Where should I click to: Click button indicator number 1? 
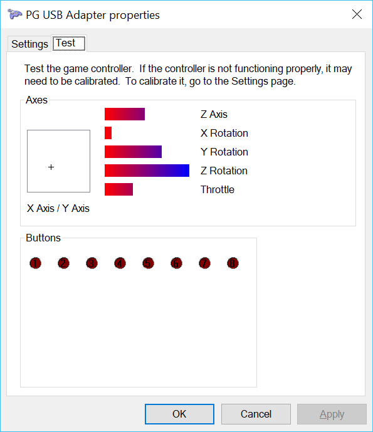click(x=35, y=263)
